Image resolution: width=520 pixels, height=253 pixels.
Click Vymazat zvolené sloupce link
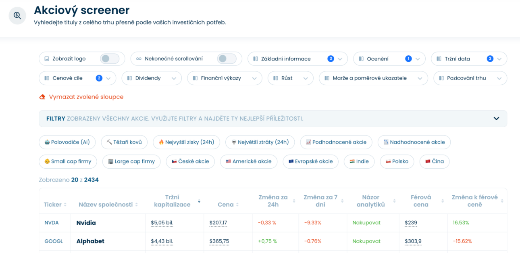(x=86, y=97)
